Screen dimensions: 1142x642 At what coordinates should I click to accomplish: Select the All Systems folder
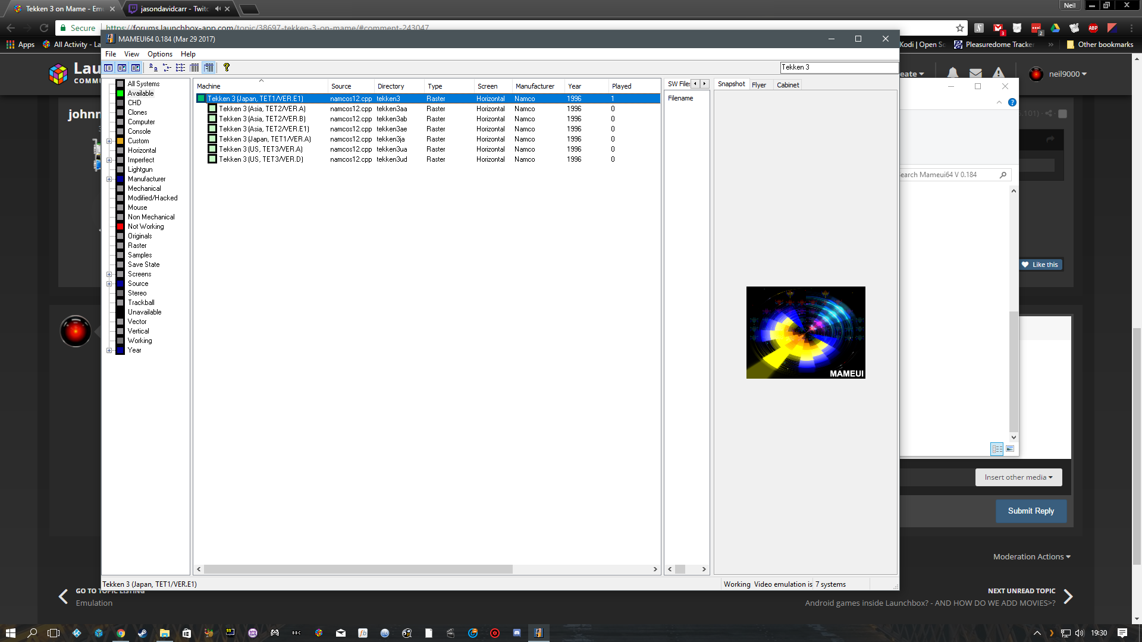pos(143,84)
